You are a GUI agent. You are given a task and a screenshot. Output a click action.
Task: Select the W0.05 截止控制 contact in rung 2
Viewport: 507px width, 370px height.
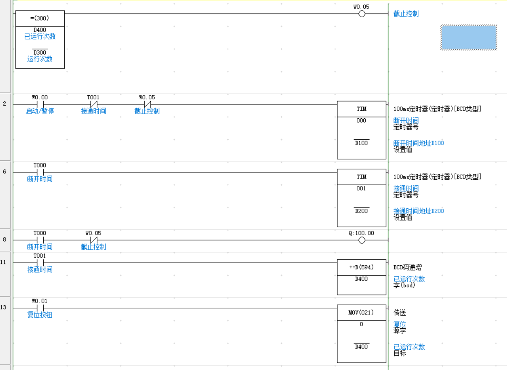coord(147,104)
